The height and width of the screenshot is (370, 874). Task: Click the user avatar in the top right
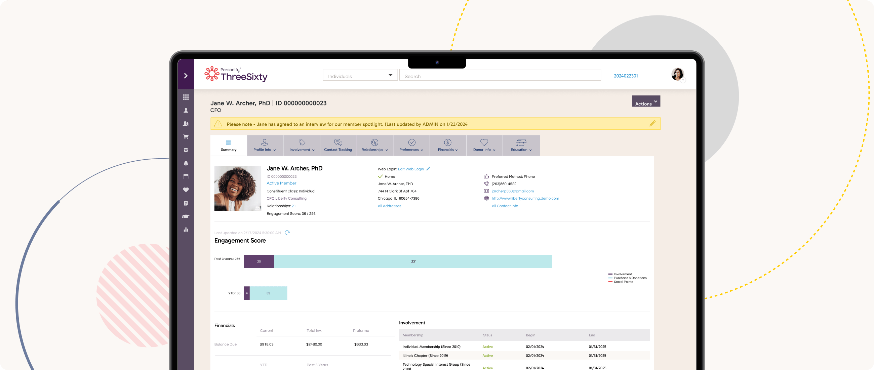point(677,74)
